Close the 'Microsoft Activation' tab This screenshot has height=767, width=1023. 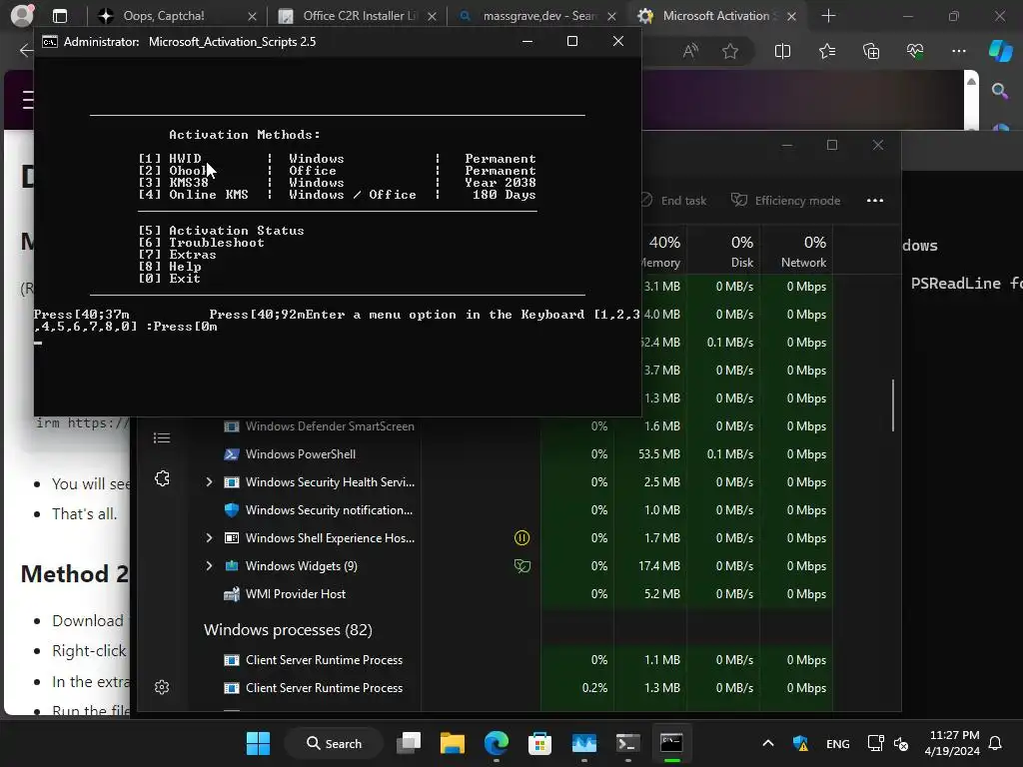[791, 16]
